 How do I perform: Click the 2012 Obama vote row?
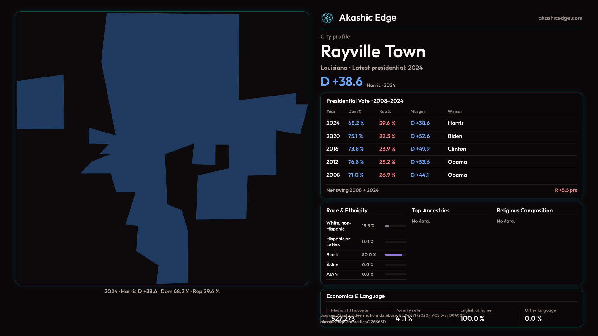(x=451, y=162)
